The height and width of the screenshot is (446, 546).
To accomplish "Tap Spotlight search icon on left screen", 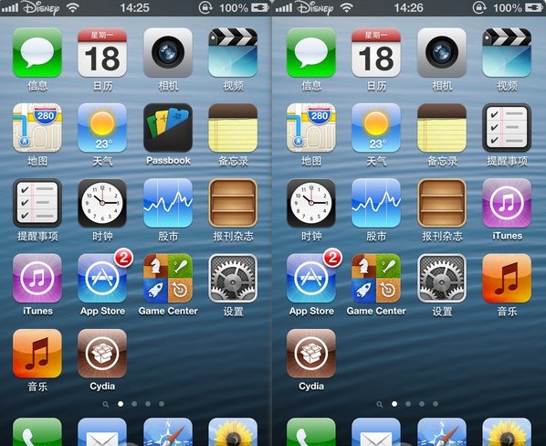I will pyautogui.click(x=106, y=405).
